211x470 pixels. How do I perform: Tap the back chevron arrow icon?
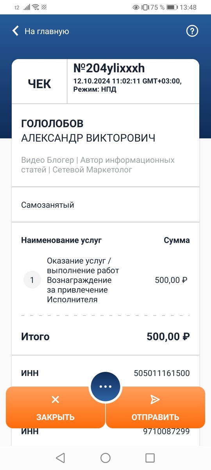[16, 31]
